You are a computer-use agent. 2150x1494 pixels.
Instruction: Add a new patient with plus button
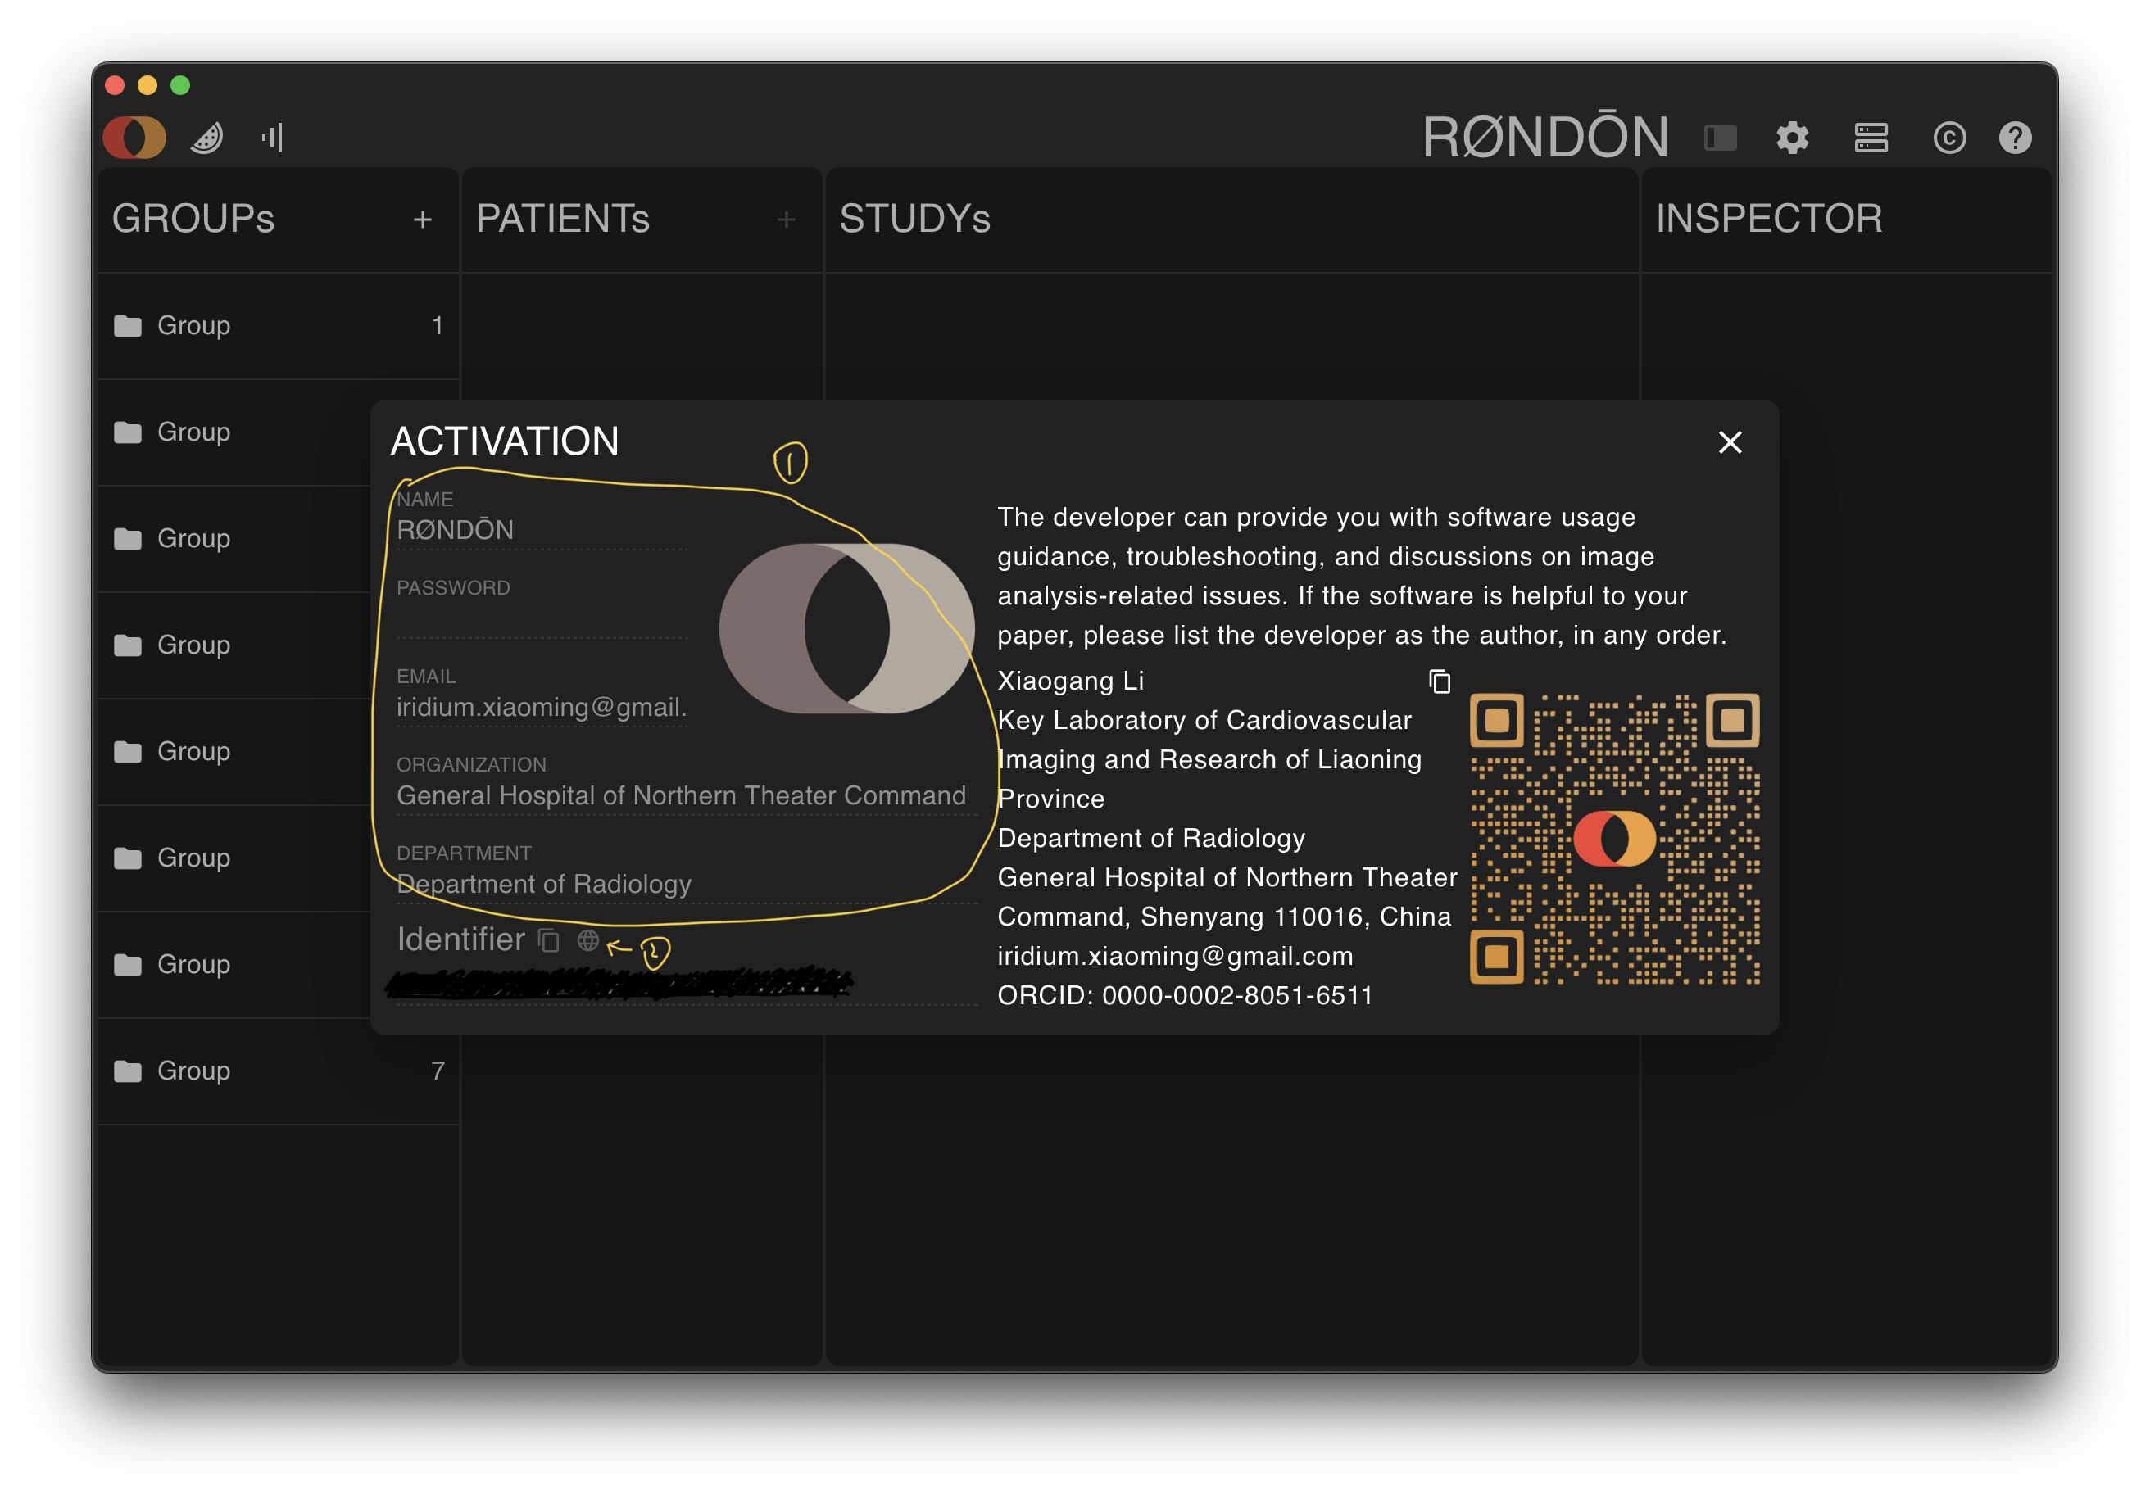coord(786,219)
